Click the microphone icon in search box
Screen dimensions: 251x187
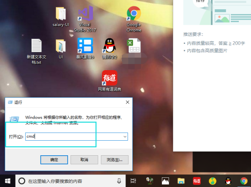click(x=119, y=181)
